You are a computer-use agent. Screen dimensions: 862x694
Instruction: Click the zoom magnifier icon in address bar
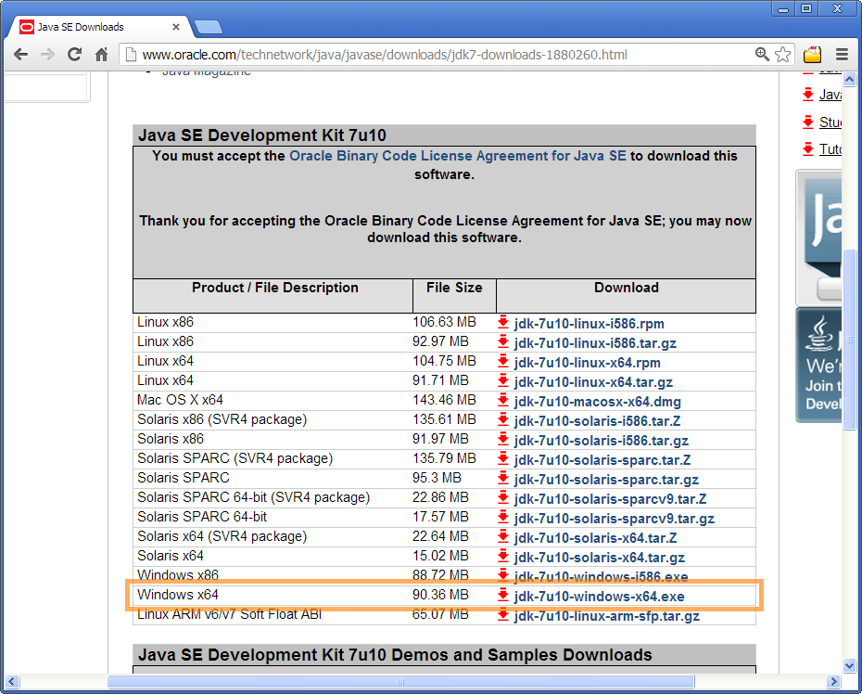[x=762, y=54]
